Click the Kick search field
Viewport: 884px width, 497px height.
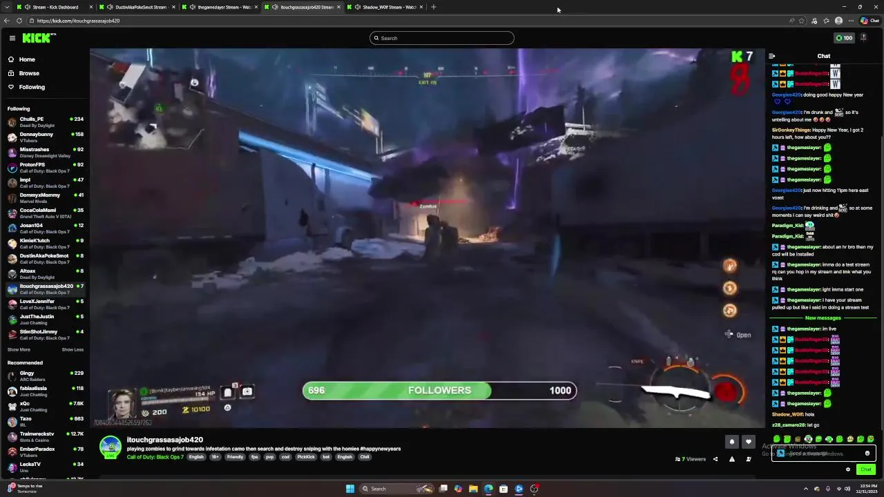click(442, 38)
